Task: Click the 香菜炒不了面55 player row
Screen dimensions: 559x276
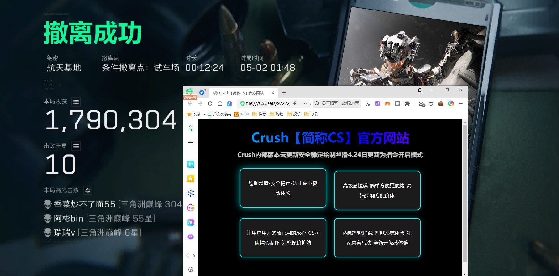Action: pyautogui.click(x=113, y=204)
